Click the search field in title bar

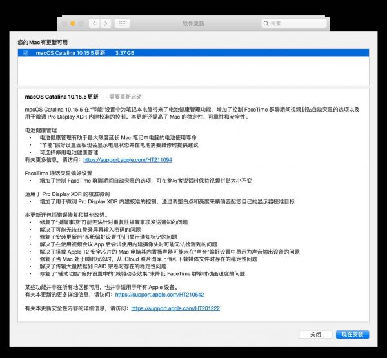[x=294, y=23]
